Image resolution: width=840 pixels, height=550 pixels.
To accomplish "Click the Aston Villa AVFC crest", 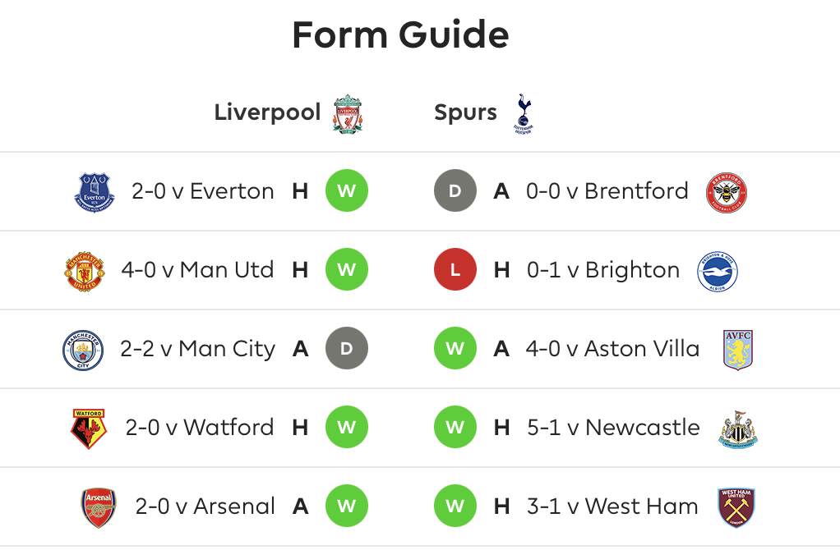I will [738, 350].
